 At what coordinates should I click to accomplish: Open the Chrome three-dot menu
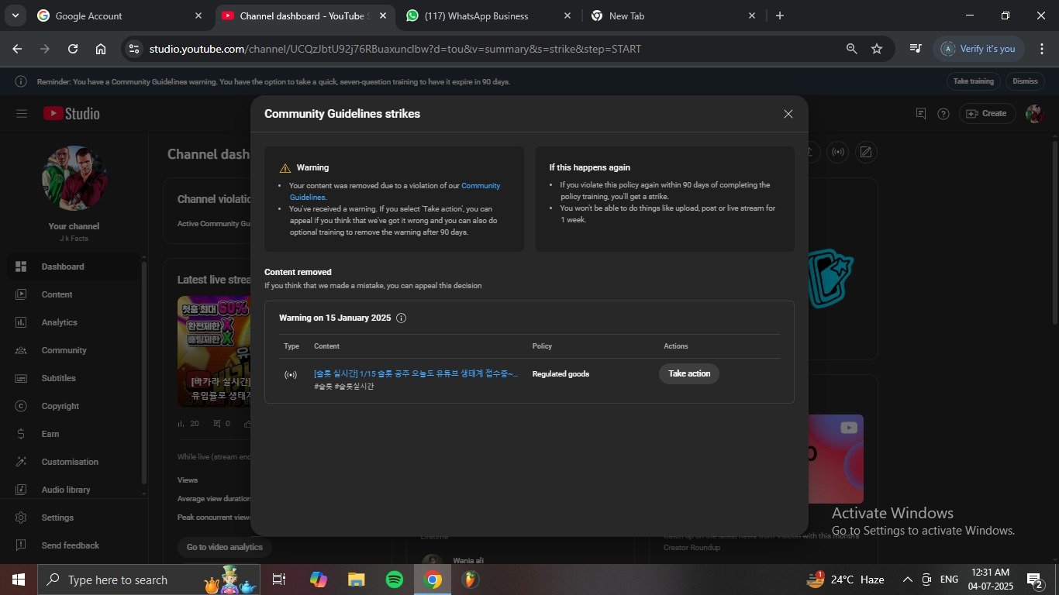[x=1041, y=49]
